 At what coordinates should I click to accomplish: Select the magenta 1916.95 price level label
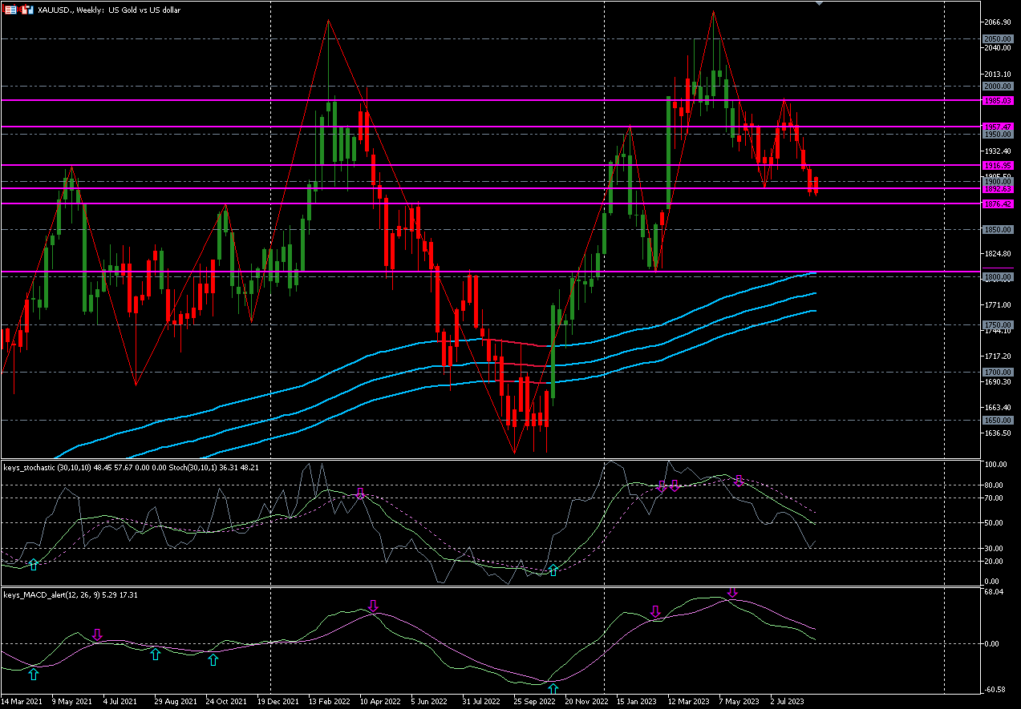998,165
